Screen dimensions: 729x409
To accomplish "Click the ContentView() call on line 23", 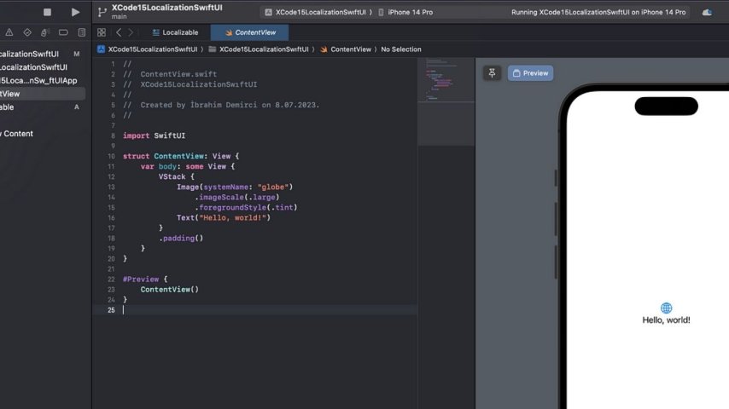I will (170, 289).
